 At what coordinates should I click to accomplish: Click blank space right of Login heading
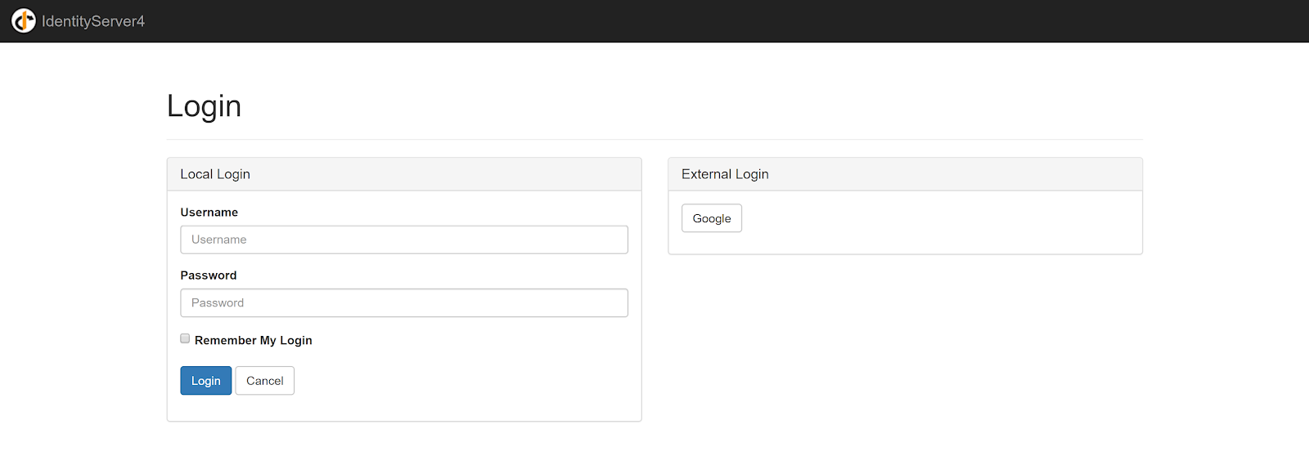[x=654, y=106]
